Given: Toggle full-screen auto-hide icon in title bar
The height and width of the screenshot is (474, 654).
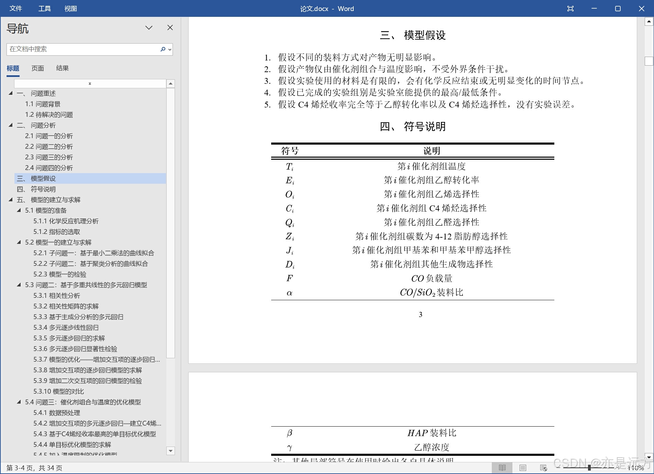Looking at the screenshot, I should pos(570,9).
